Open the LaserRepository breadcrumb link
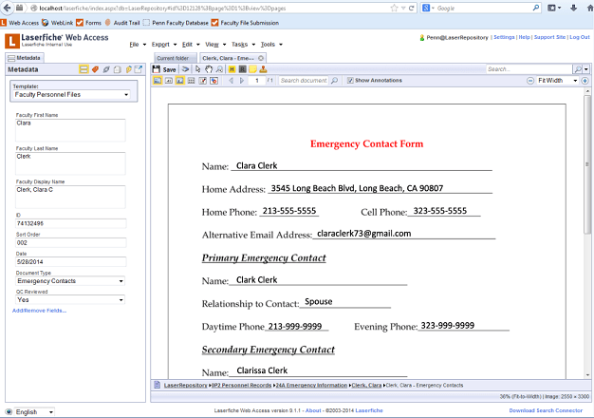The image size is (594, 418). pyautogui.click(x=185, y=385)
